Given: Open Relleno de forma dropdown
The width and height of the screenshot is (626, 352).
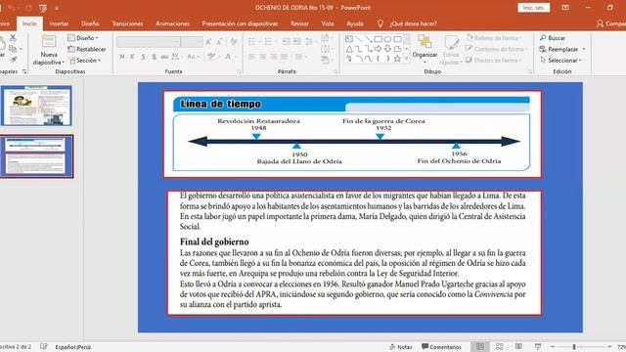Looking at the screenshot, I should [494, 38].
